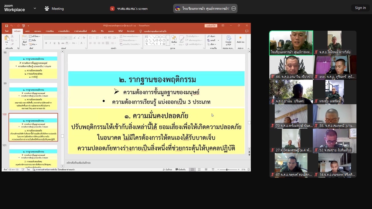Click the Add-ins icon in ribbon
Viewport: 372px width, 209px height.
point(240,39)
